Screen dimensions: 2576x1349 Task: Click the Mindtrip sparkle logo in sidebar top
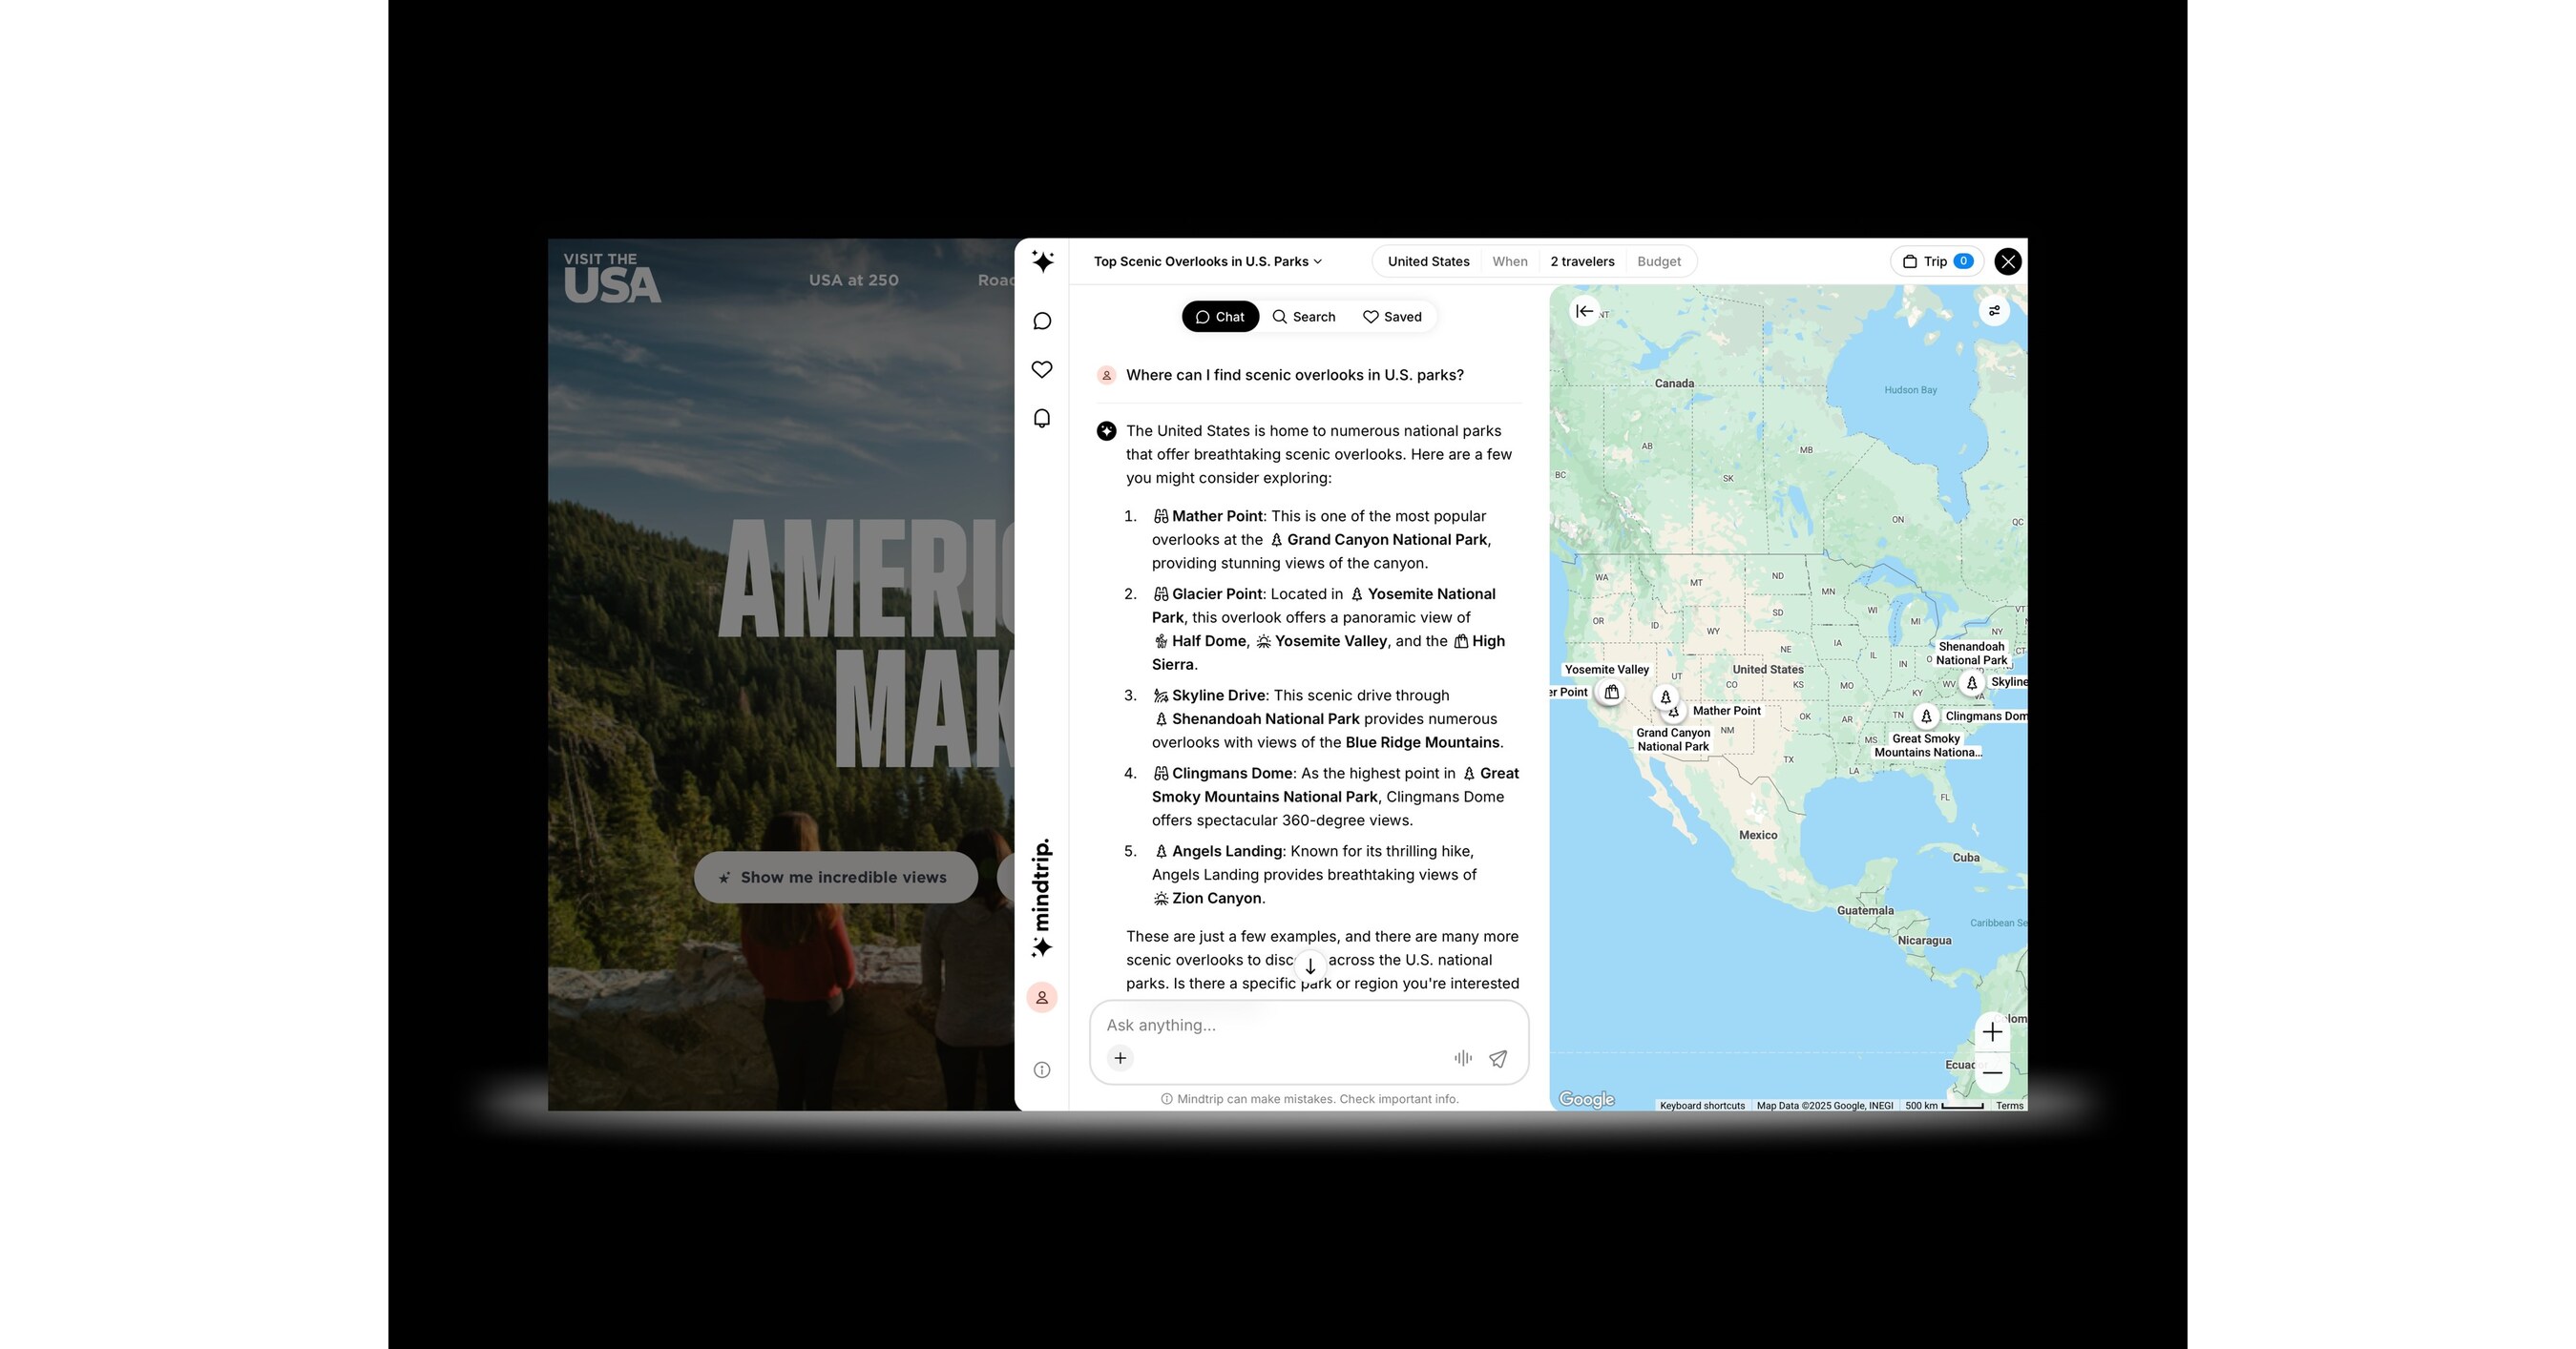click(x=1042, y=261)
